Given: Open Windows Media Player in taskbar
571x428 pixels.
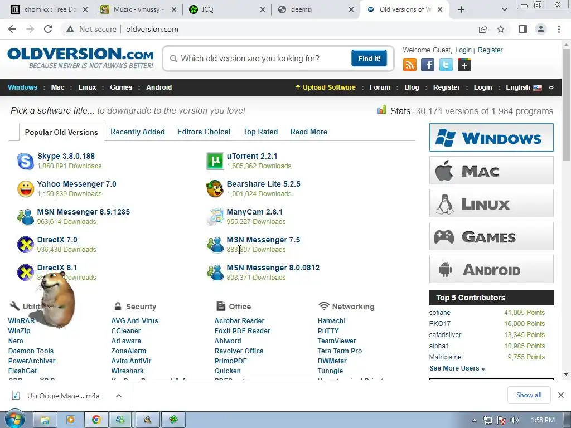Looking at the screenshot, I should point(71,420).
